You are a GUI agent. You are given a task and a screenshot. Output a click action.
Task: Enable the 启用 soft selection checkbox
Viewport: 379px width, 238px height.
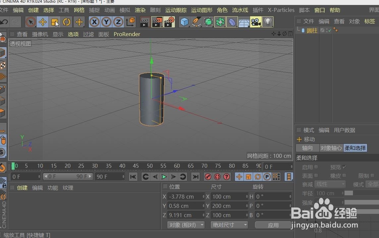(x=316, y=167)
